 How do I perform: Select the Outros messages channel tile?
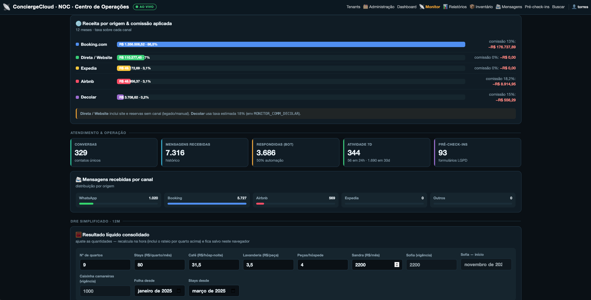click(x=473, y=200)
